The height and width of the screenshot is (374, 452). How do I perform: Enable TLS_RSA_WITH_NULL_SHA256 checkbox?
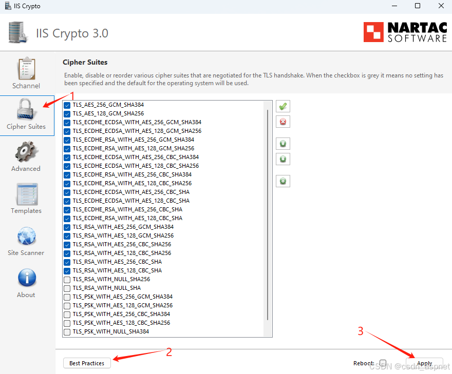(67, 280)
